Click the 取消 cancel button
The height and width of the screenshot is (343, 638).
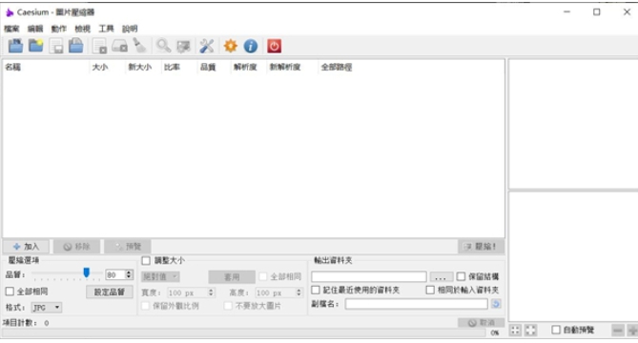(x=481, y=323)
